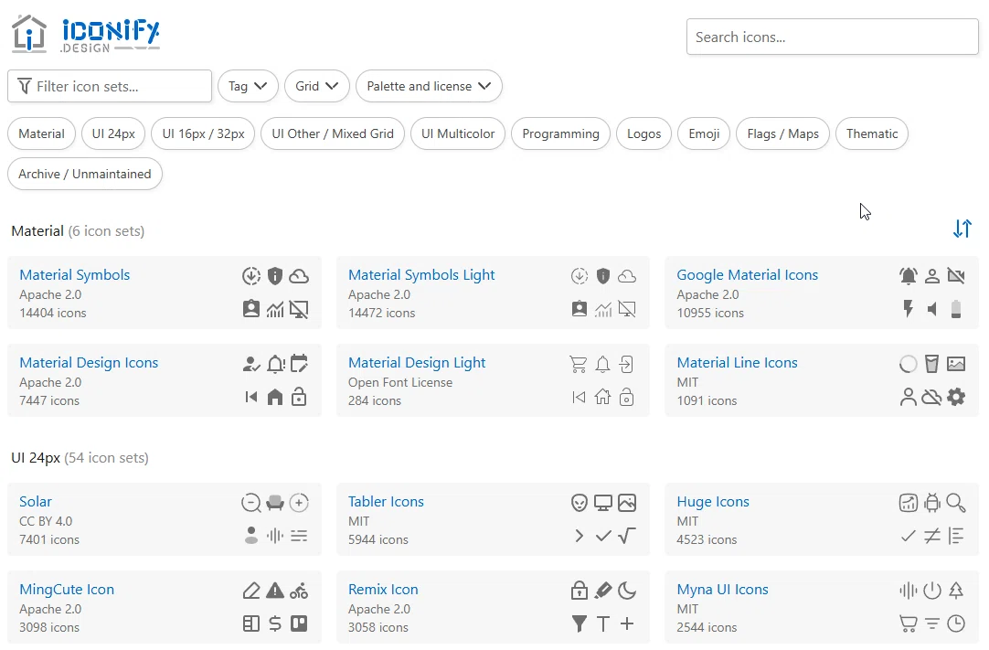Open the Material Design Icons set
Viewport: 989px width, 650px height.
[x=89, y=363]
